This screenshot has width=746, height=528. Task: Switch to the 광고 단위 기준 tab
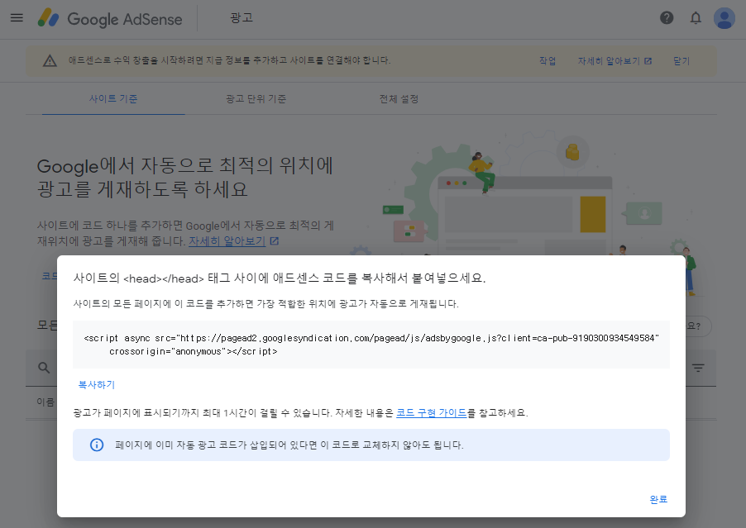point(256,99)
